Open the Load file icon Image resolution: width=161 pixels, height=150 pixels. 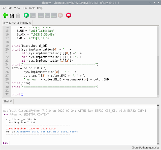pyautogui.click(x=12, y=15)
